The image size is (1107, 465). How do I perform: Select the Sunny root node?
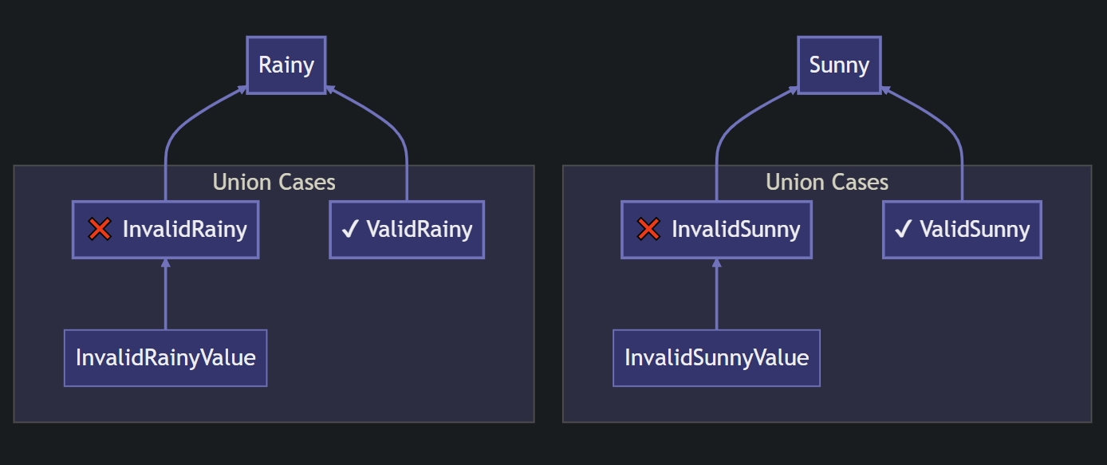click(x=839, y=65)
